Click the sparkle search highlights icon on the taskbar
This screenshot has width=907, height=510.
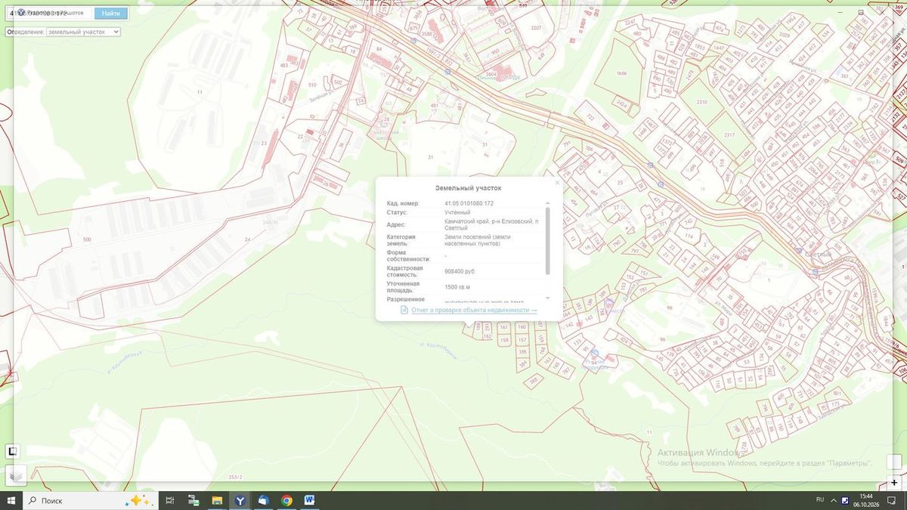(141, 500)
